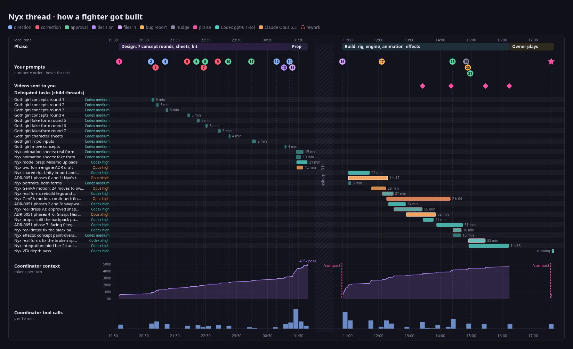Click the 42 min Nyx shared rig bar

coord(359,173)
